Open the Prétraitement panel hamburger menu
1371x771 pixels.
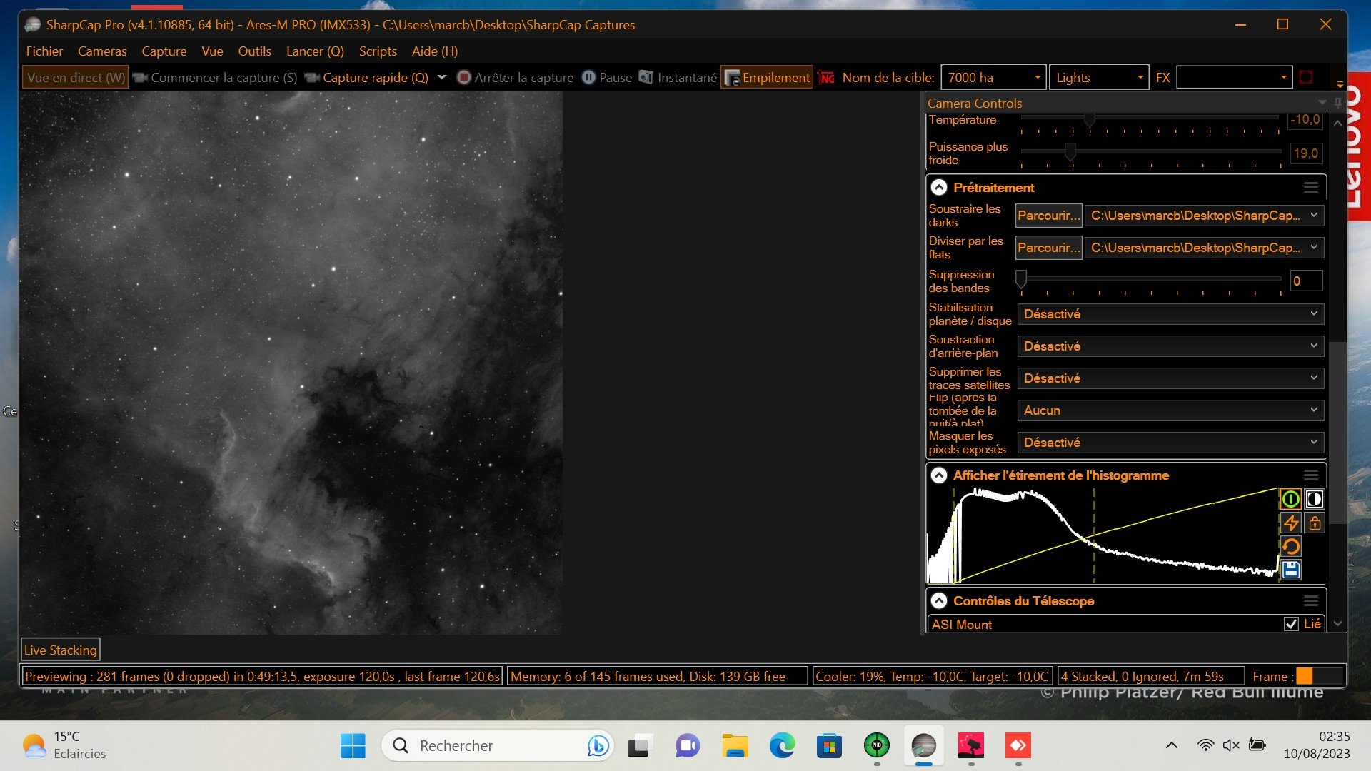click(1310, 187)
